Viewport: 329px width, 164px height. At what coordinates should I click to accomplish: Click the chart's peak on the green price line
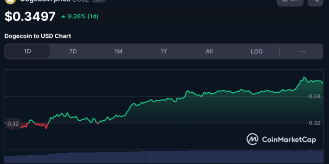tap(304, 77)
